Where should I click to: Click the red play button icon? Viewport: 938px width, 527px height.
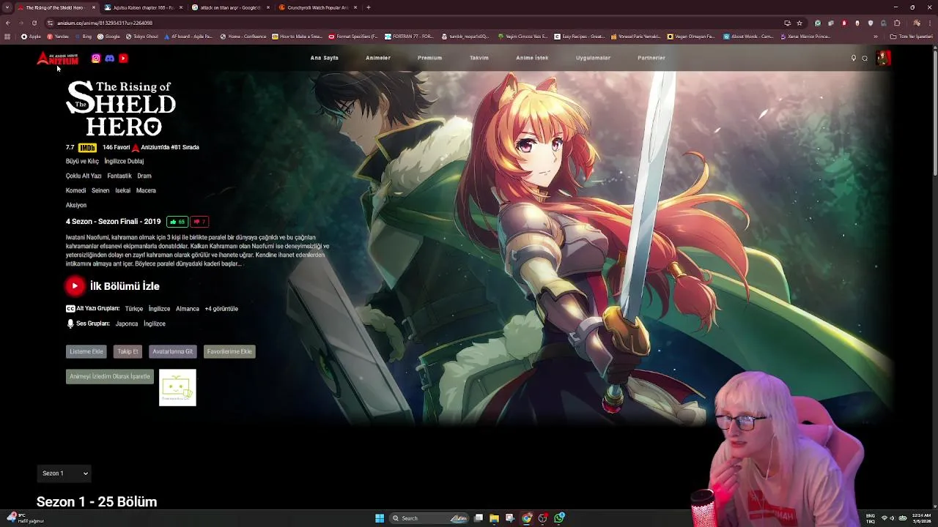point(75,286)
